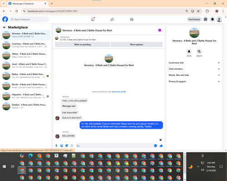Screen dimensions: 227x181
Task: Open the notifications bell in Facebook header
Action: (x=212, y=19)
